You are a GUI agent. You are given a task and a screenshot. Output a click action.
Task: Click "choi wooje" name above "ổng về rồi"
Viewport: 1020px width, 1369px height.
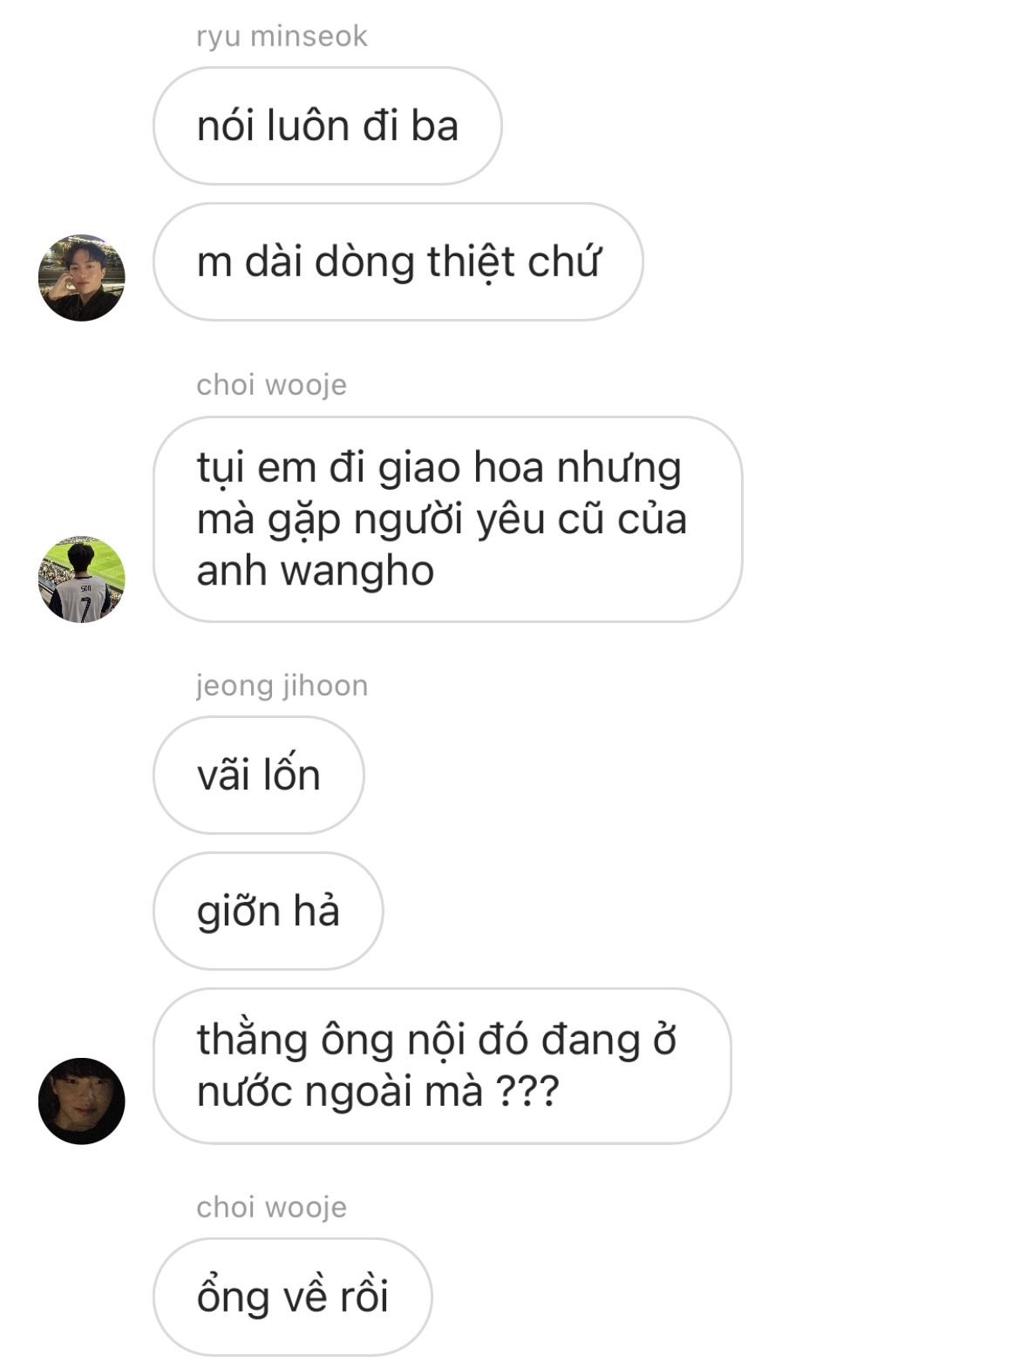coord(271,1207)
